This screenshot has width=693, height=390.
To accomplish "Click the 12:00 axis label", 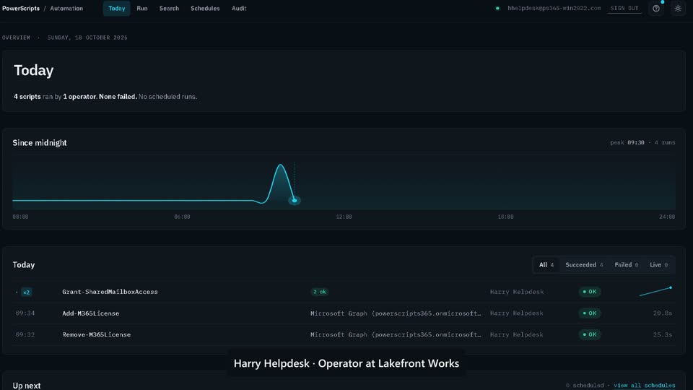I will (x=344, y=217).
